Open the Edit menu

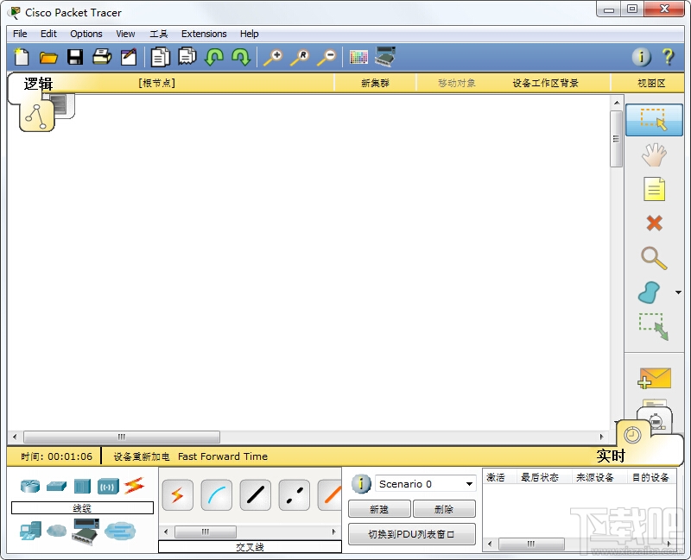click(x=48, y=34)
